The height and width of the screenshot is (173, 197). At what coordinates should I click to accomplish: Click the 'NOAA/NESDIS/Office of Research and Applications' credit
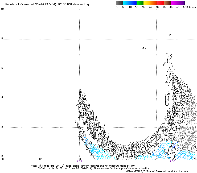pos(157,171)
